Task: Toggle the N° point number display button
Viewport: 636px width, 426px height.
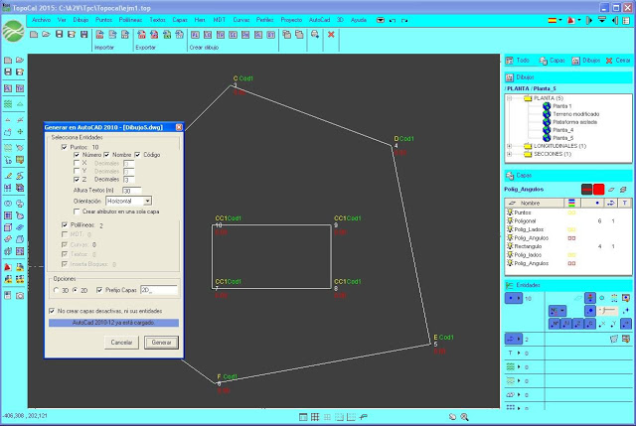Action: (x=555, y=324)
